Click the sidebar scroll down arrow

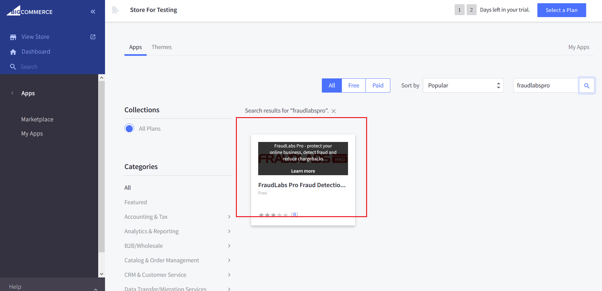pos(101,274)
